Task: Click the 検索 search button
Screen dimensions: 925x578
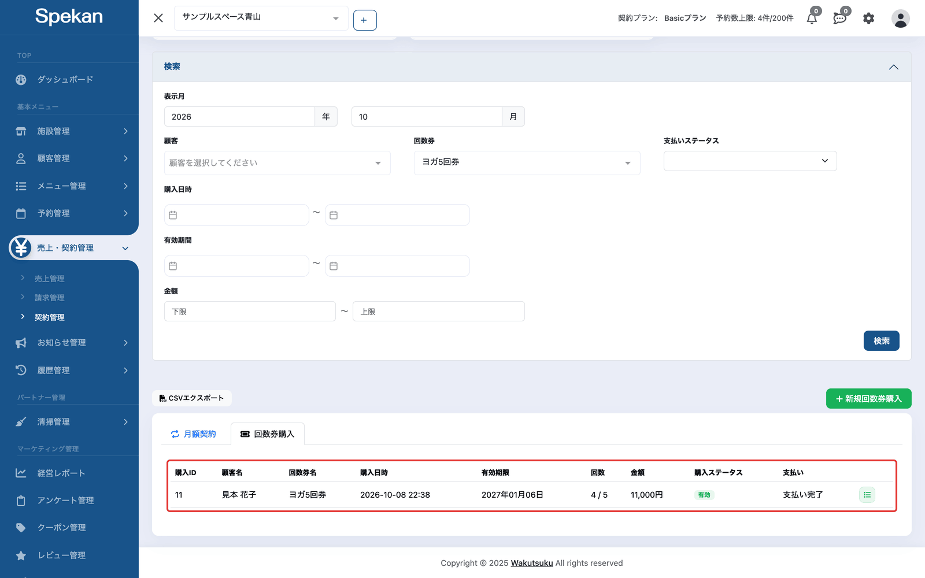Action: tap(882, 341)
